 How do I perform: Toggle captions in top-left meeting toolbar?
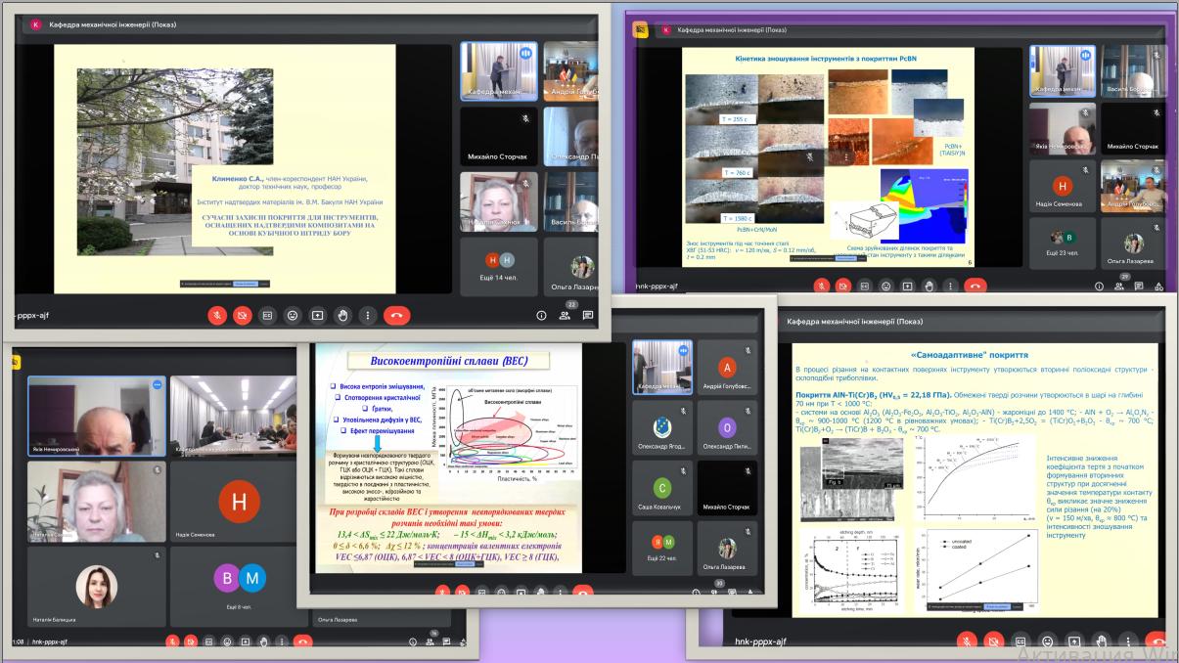click(266, 316)
